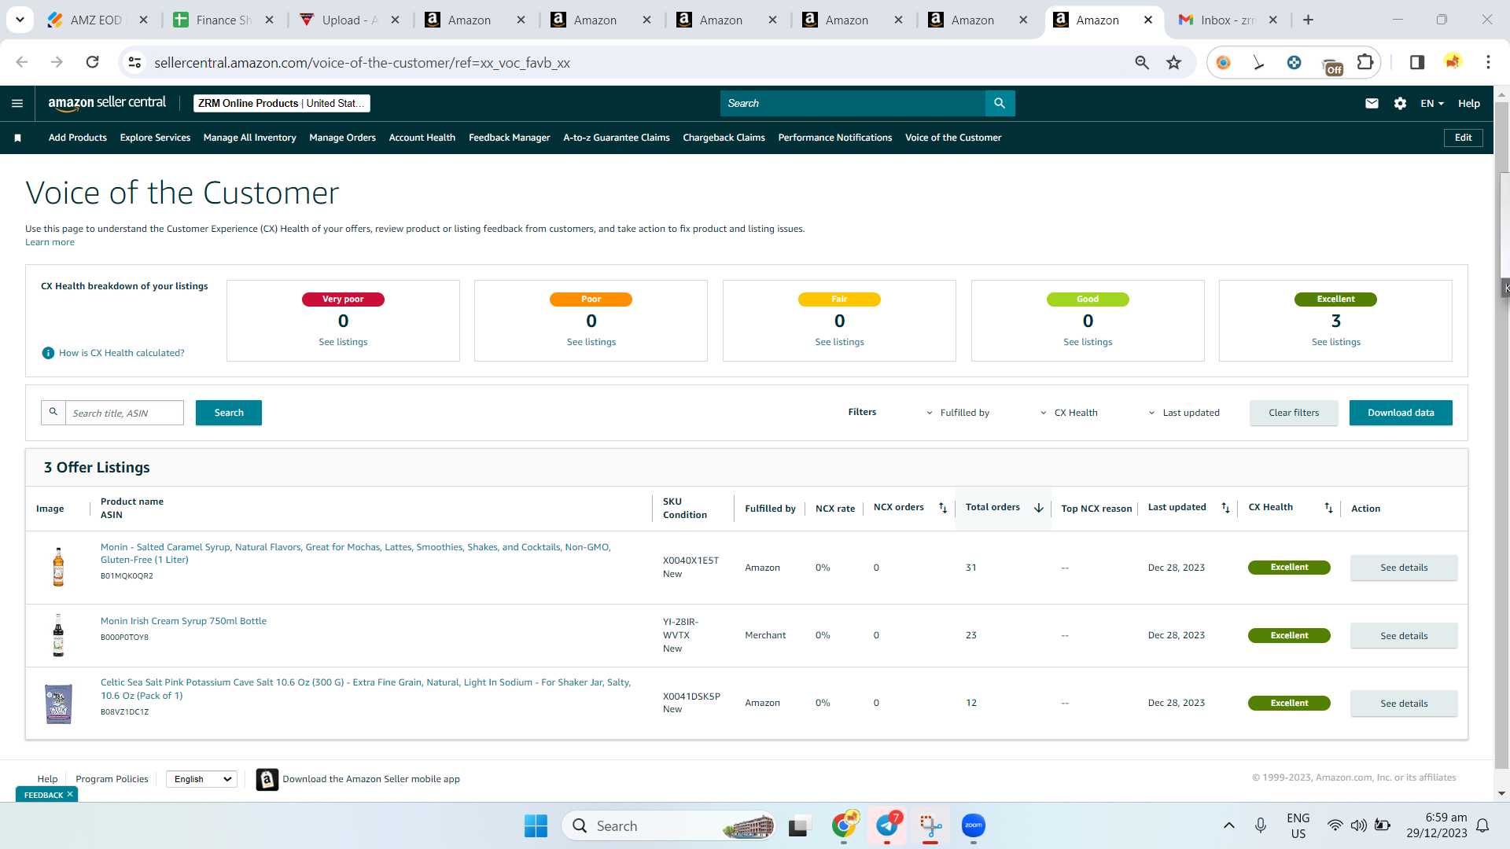This screenshot has width=1510, height=849.
Task: Expand the Fulfilled by filter
Action: 958,413
